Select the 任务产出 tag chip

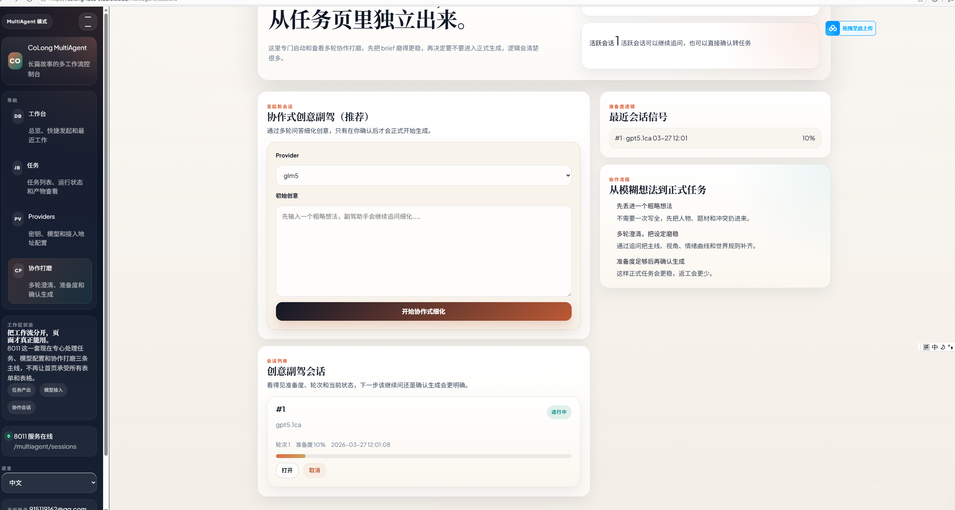[x=21, y=390]
